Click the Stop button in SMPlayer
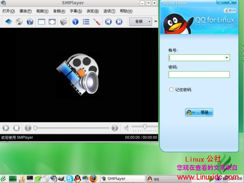The height and width of the screenshot is (183, 244). [16, 128]
